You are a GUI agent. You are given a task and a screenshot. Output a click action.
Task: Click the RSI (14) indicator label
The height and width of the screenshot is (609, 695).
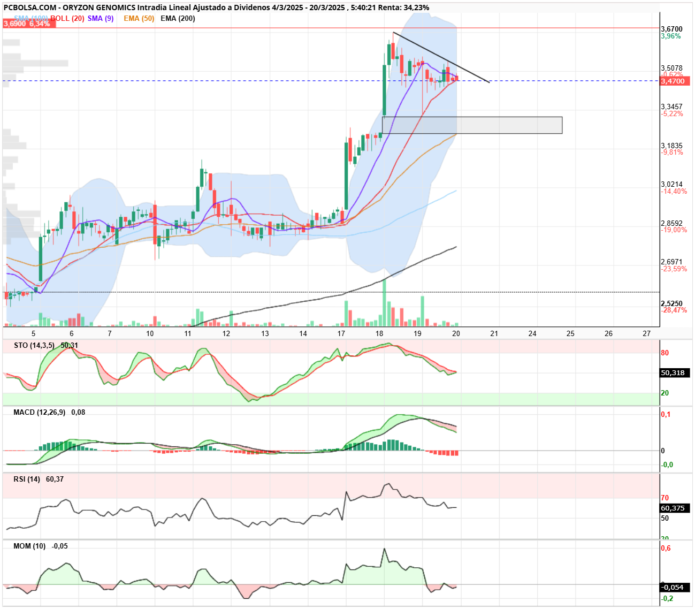pyautogui.click(x=27, y=479)
